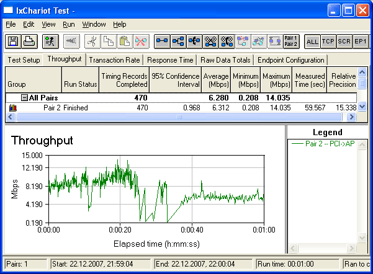Image resolution: width=373 pixels, height=274 pixels.
Task: Open the Help menu
Action: (120, 24)
